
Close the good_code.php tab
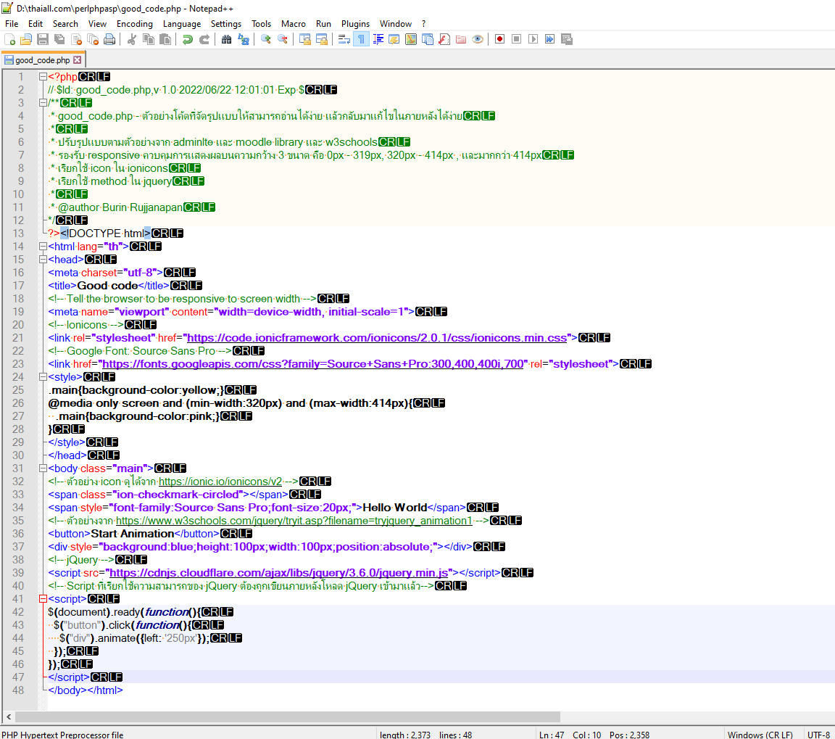coord(78,60)
